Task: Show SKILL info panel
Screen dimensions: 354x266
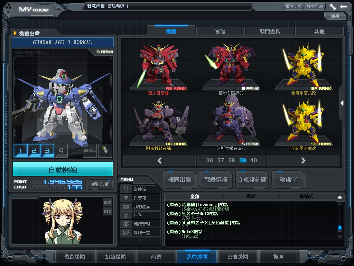Action: click(x=90, y=150)
